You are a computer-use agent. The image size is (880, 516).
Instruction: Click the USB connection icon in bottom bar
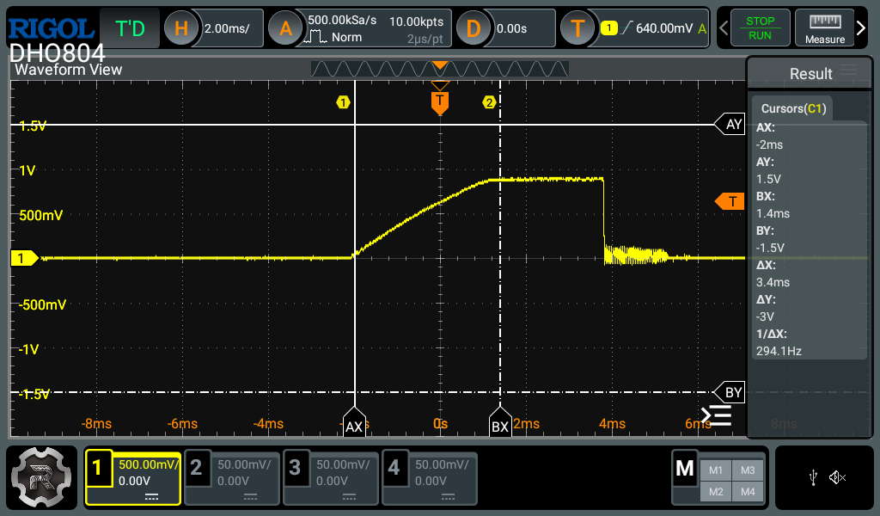point(812,478)
